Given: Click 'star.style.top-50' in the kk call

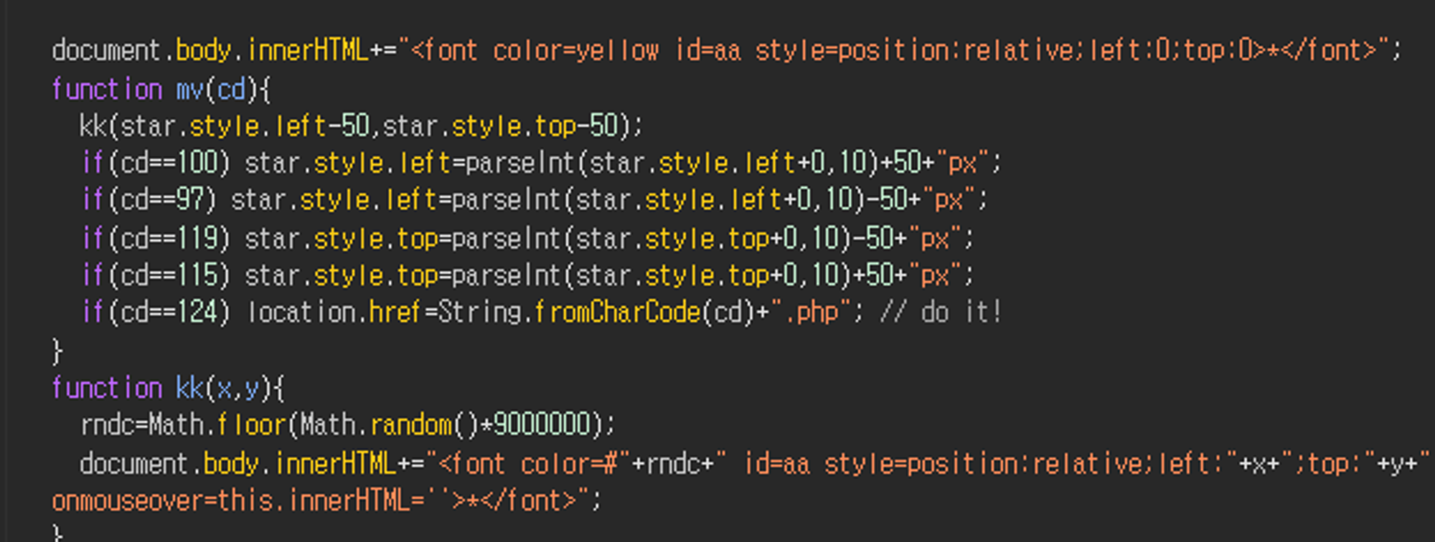Looking at the screenshot, I should [500, 126].
